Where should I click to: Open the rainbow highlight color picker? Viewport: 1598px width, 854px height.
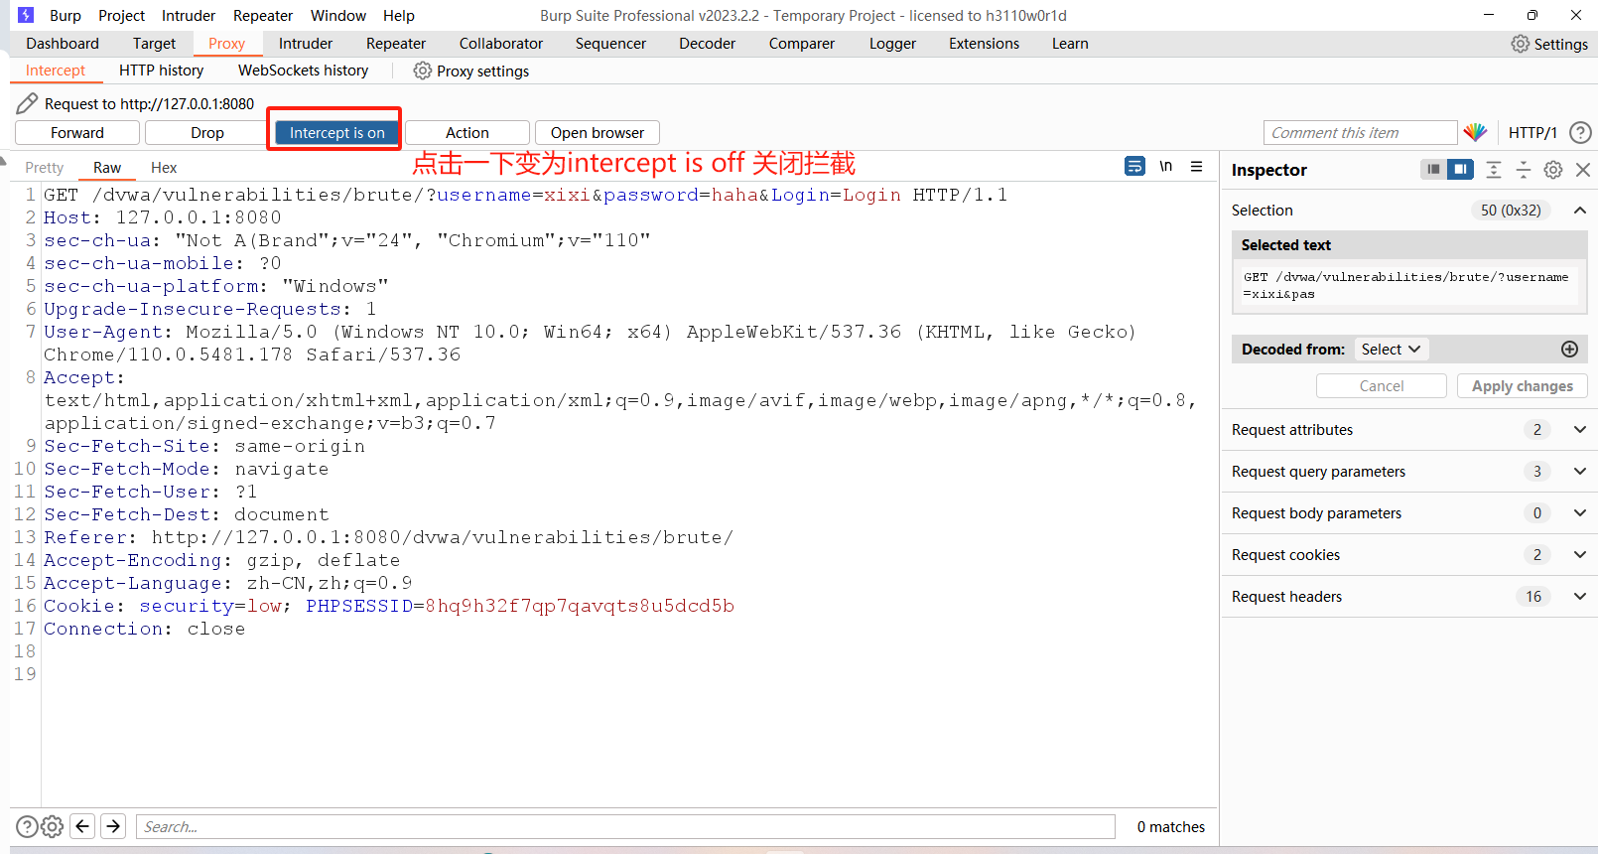coord(1475,132)
